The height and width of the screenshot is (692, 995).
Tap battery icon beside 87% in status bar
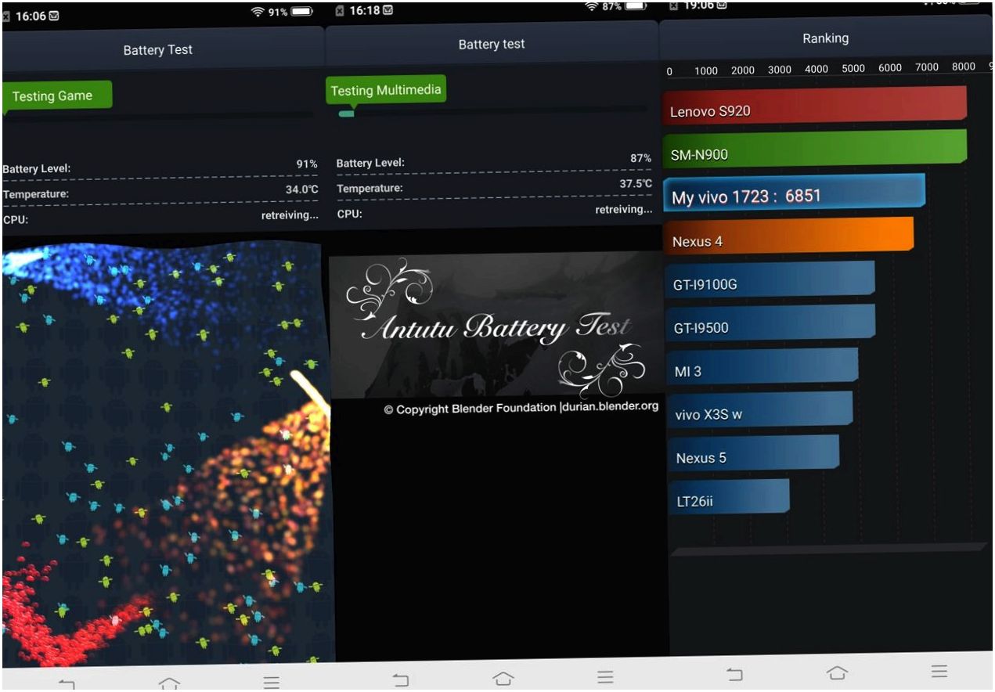pyautogui.click(x=636, y=5)
